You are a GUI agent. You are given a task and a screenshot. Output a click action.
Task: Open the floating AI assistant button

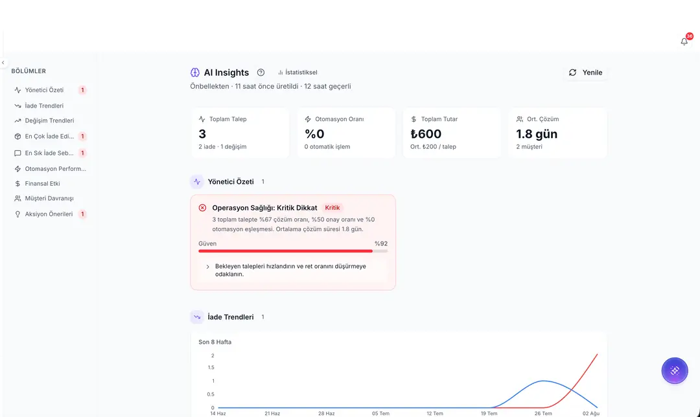pos(675,370)
